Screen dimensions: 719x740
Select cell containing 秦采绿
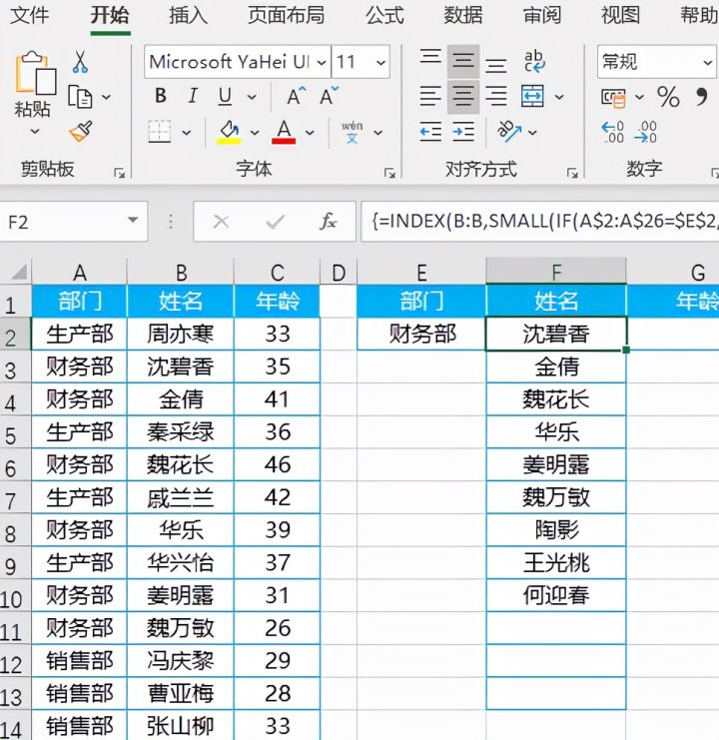tap(181, 432)
